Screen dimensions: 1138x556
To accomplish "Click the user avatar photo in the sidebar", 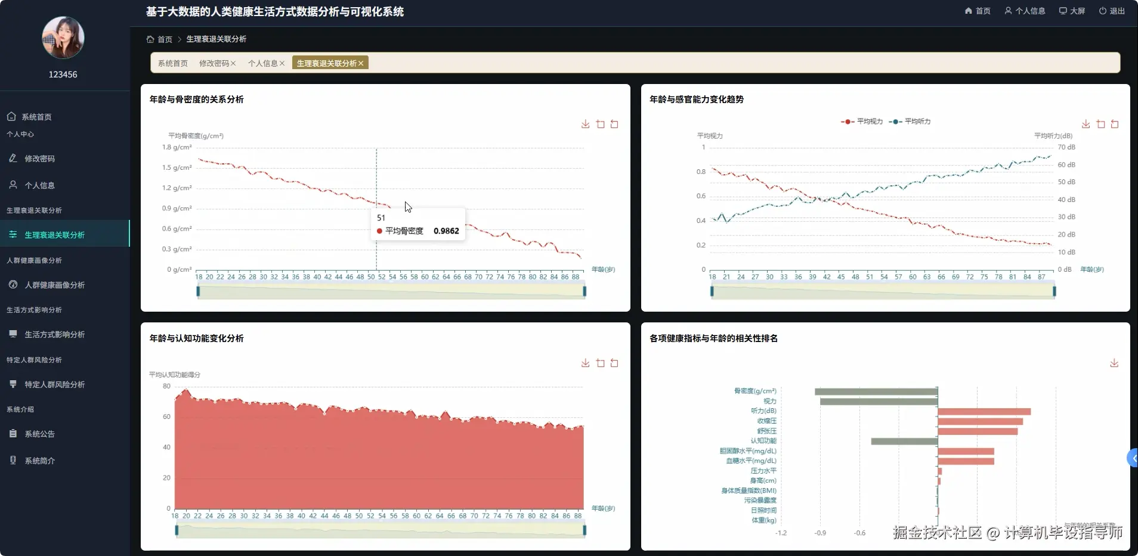I will [63, 38].
